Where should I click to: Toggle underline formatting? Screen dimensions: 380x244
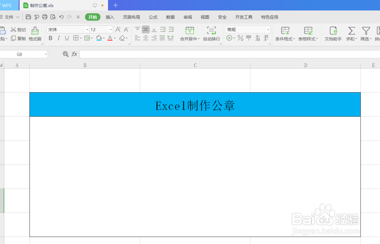pyautogui.click(x=67, y=38)
